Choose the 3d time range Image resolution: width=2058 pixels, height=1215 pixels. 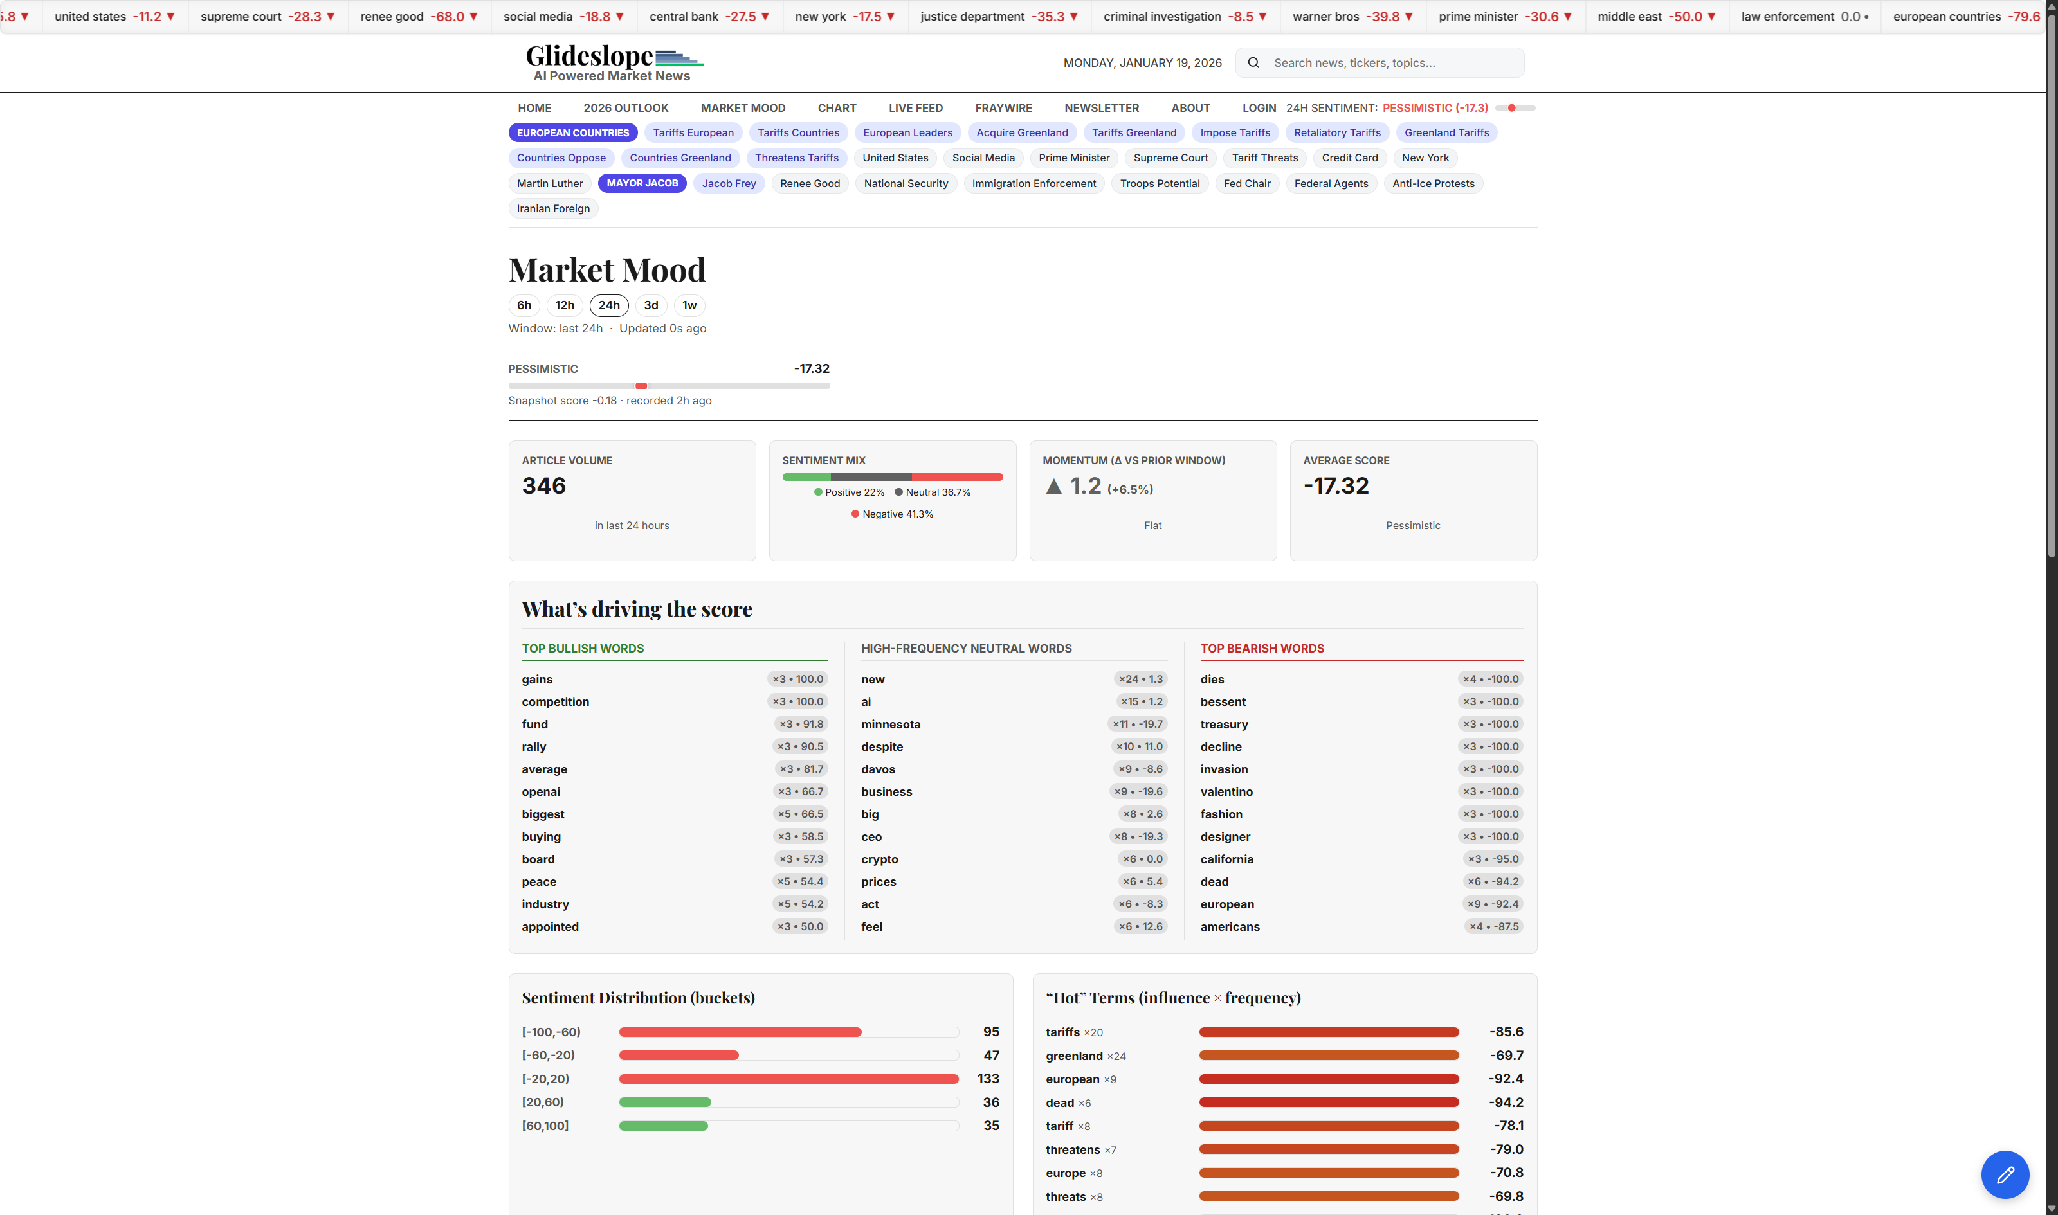[650, 305]
